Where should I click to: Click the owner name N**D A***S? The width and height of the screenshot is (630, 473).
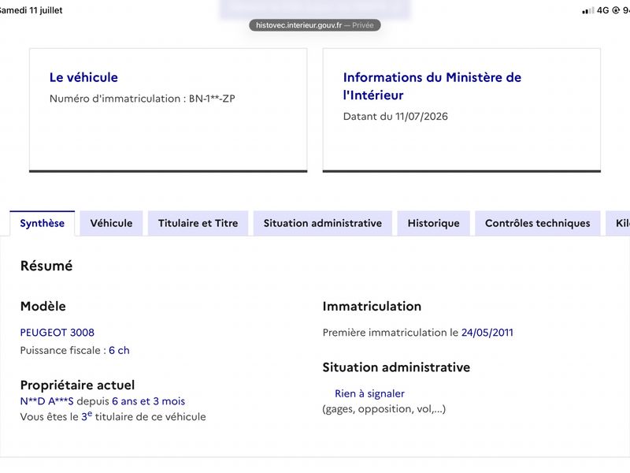point(47,401)
